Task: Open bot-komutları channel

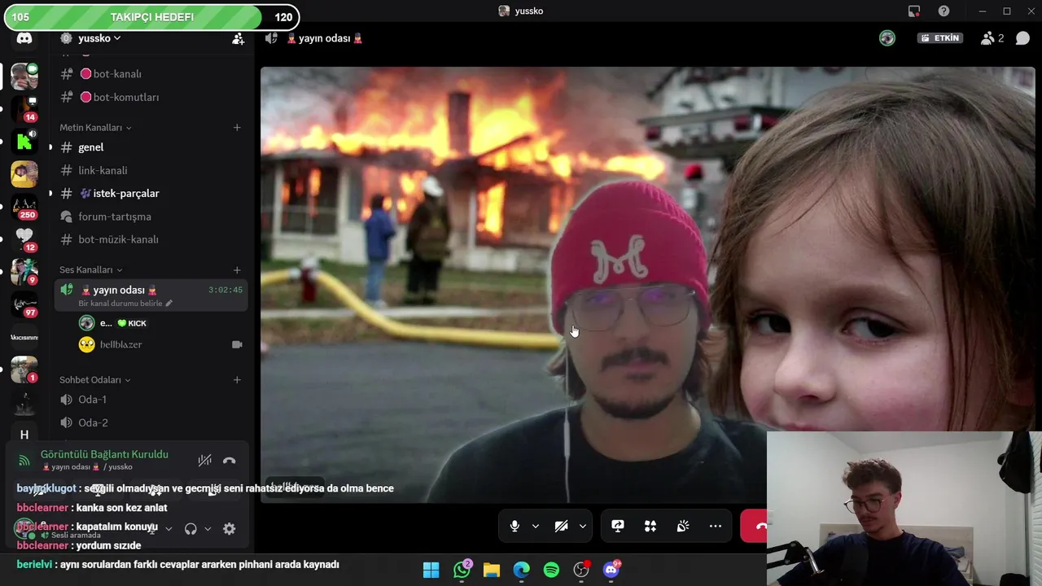Action: [151, 97]
